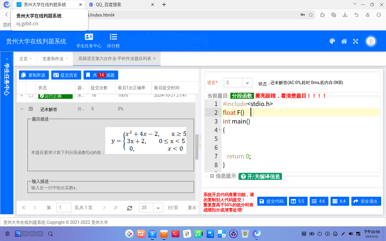Open the browser downloads icon
This screenshot has width=386, height=241.
345,15
